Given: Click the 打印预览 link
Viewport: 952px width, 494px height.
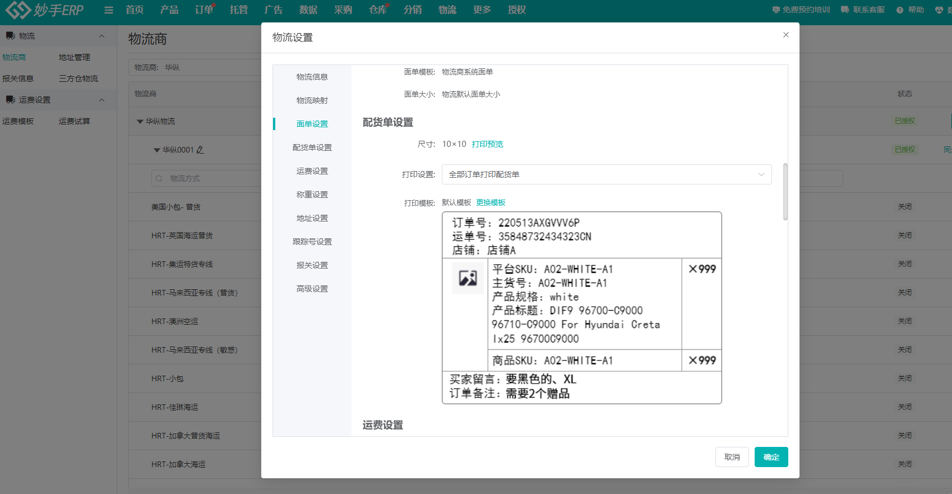Looking at the screenshot, I should [487, 144].
